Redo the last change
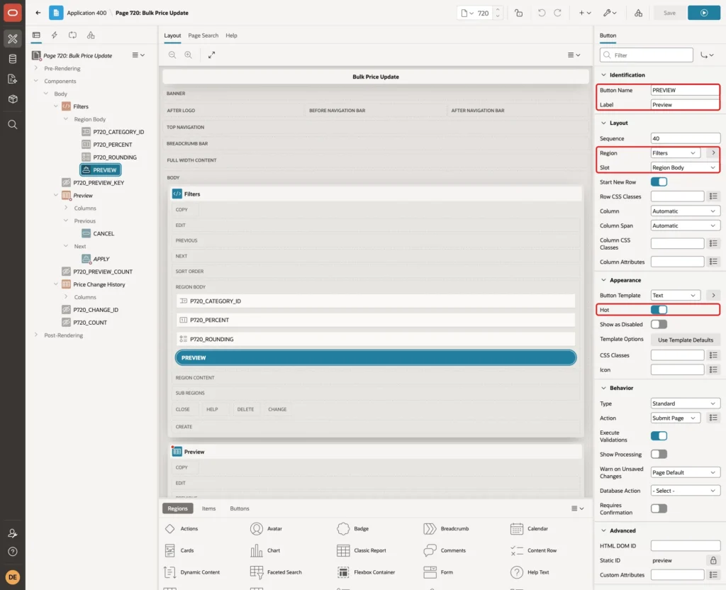This screenshot has width=726, height=590. [x=558, y=13]
